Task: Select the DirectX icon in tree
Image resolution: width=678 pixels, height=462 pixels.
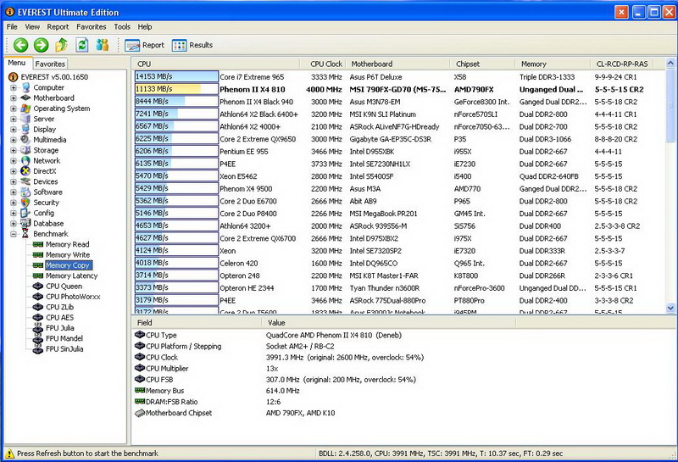Action: [26, 171]
